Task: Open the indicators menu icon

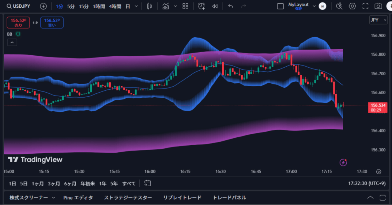Action: [166, 6]
